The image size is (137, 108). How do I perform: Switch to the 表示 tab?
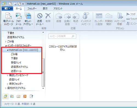[x=45, y=9]
